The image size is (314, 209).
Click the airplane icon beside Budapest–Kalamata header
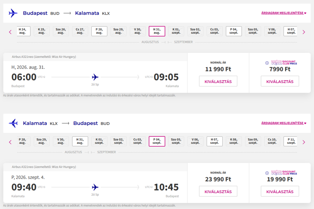[13, 13]
